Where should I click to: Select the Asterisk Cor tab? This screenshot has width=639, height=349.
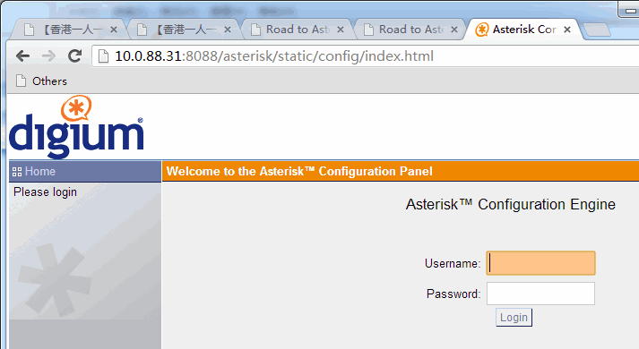pos(523,30)
